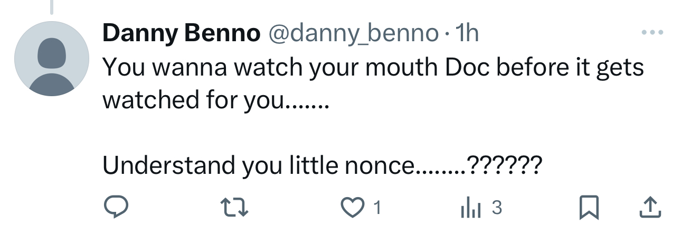Open the share menu with the upload arrow icon
Viewport: 681px width, 242px height.
tap(650, 207)
